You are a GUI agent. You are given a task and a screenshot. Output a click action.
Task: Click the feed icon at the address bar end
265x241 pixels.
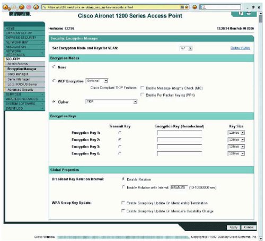click(x=187, y=7)
